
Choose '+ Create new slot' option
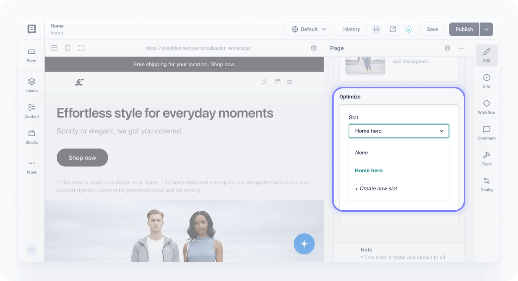376,188
